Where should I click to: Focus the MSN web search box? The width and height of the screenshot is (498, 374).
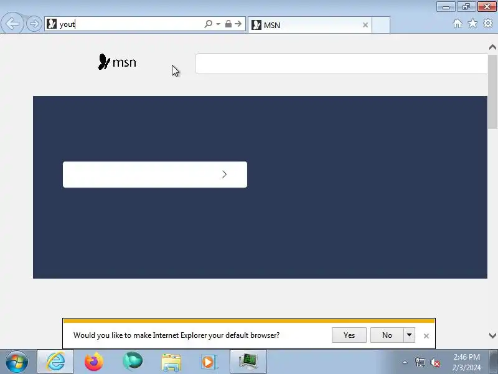tap(341, 64)
